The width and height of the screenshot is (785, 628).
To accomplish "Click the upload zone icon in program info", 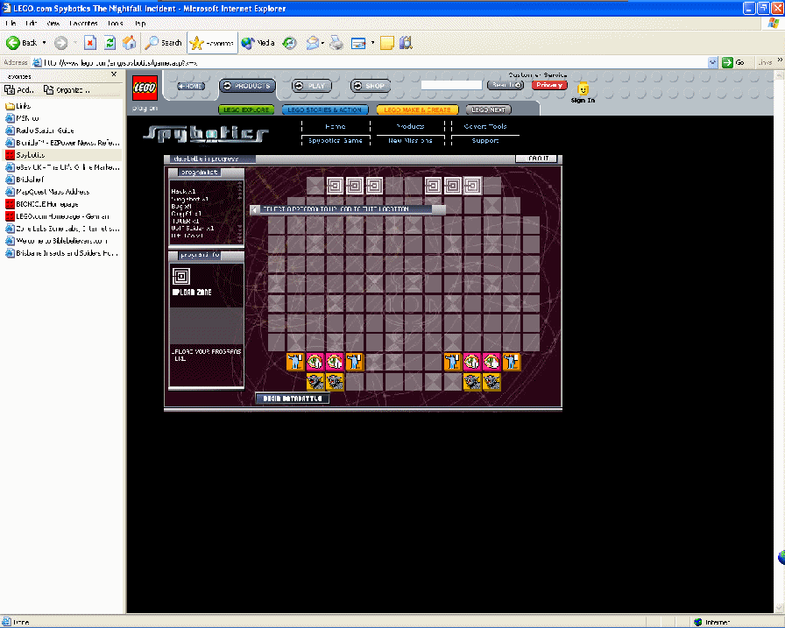I will (181, 276).
